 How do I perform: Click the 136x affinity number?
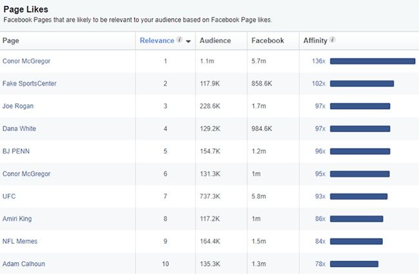pos(318,61)
